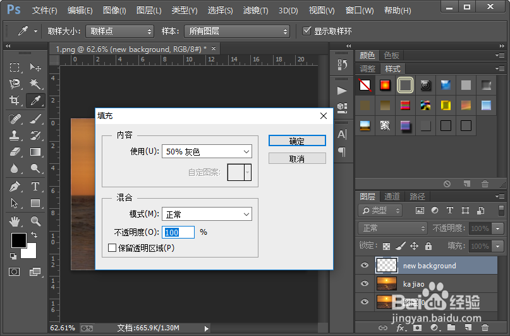510x336 pixels.
Task: Click the Opacity input field in Fill dialog
Action: (x=178, y=232)
